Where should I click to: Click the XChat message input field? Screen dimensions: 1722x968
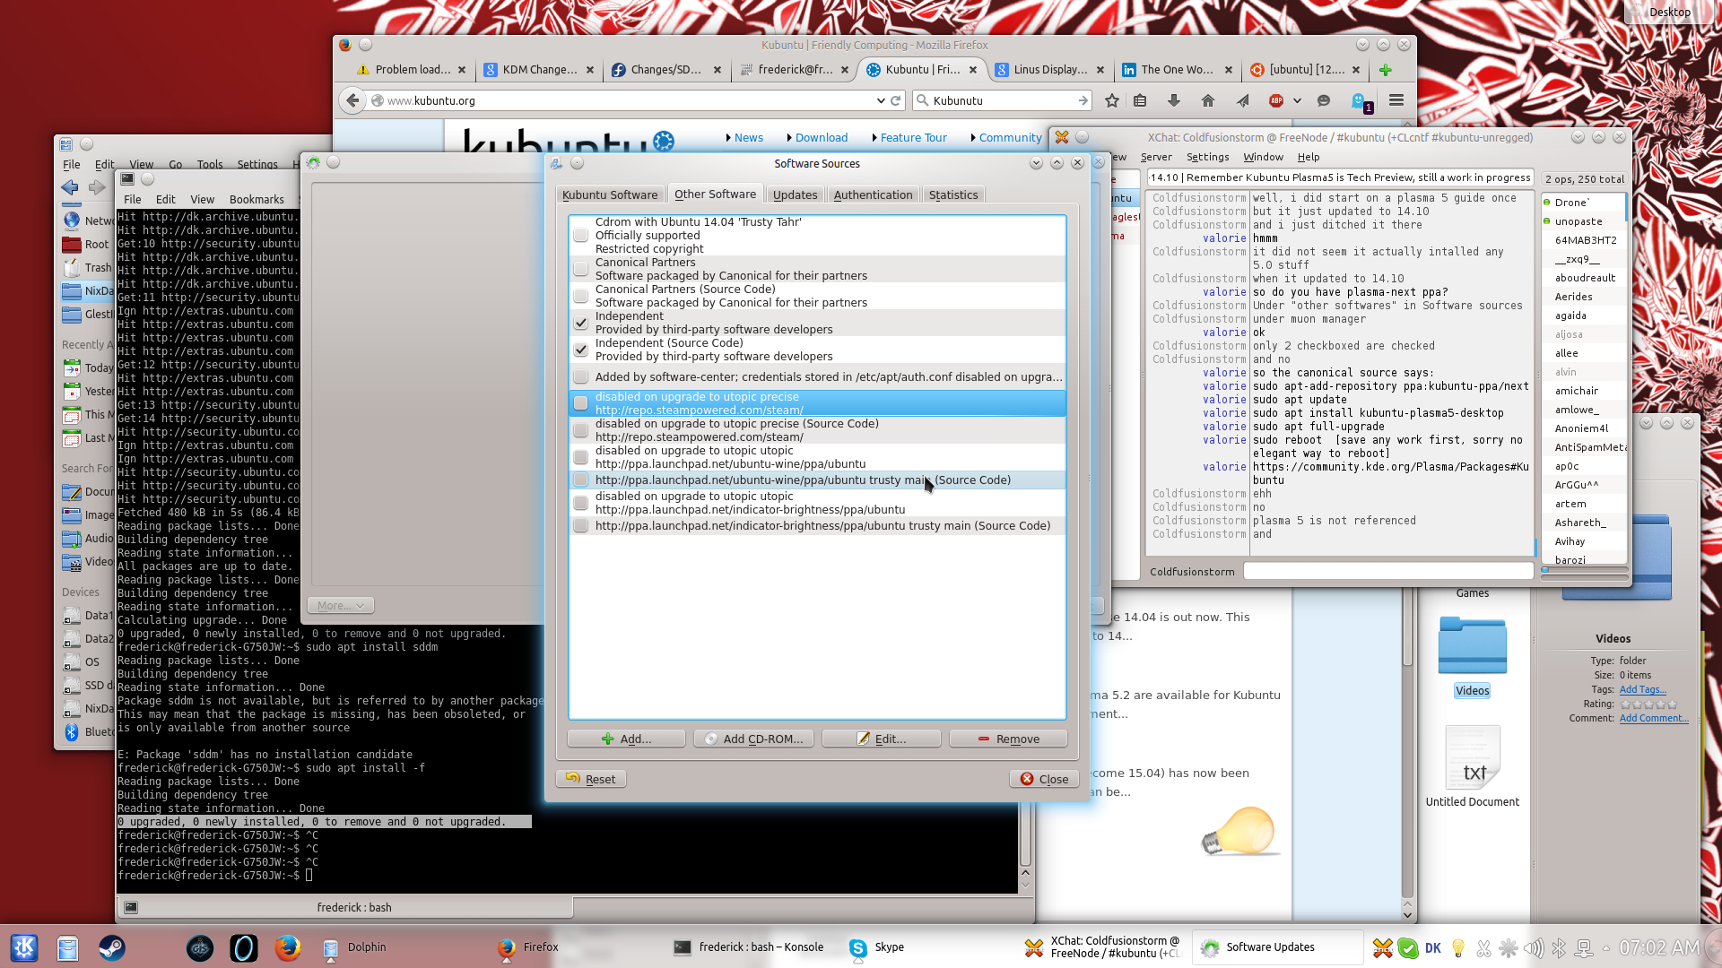(1388, 571)
